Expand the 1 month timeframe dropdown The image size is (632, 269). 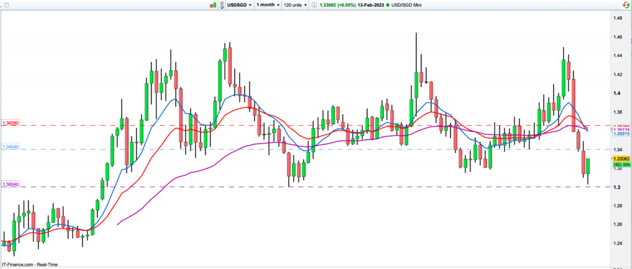pyautogui.click(x=267, y=4)
